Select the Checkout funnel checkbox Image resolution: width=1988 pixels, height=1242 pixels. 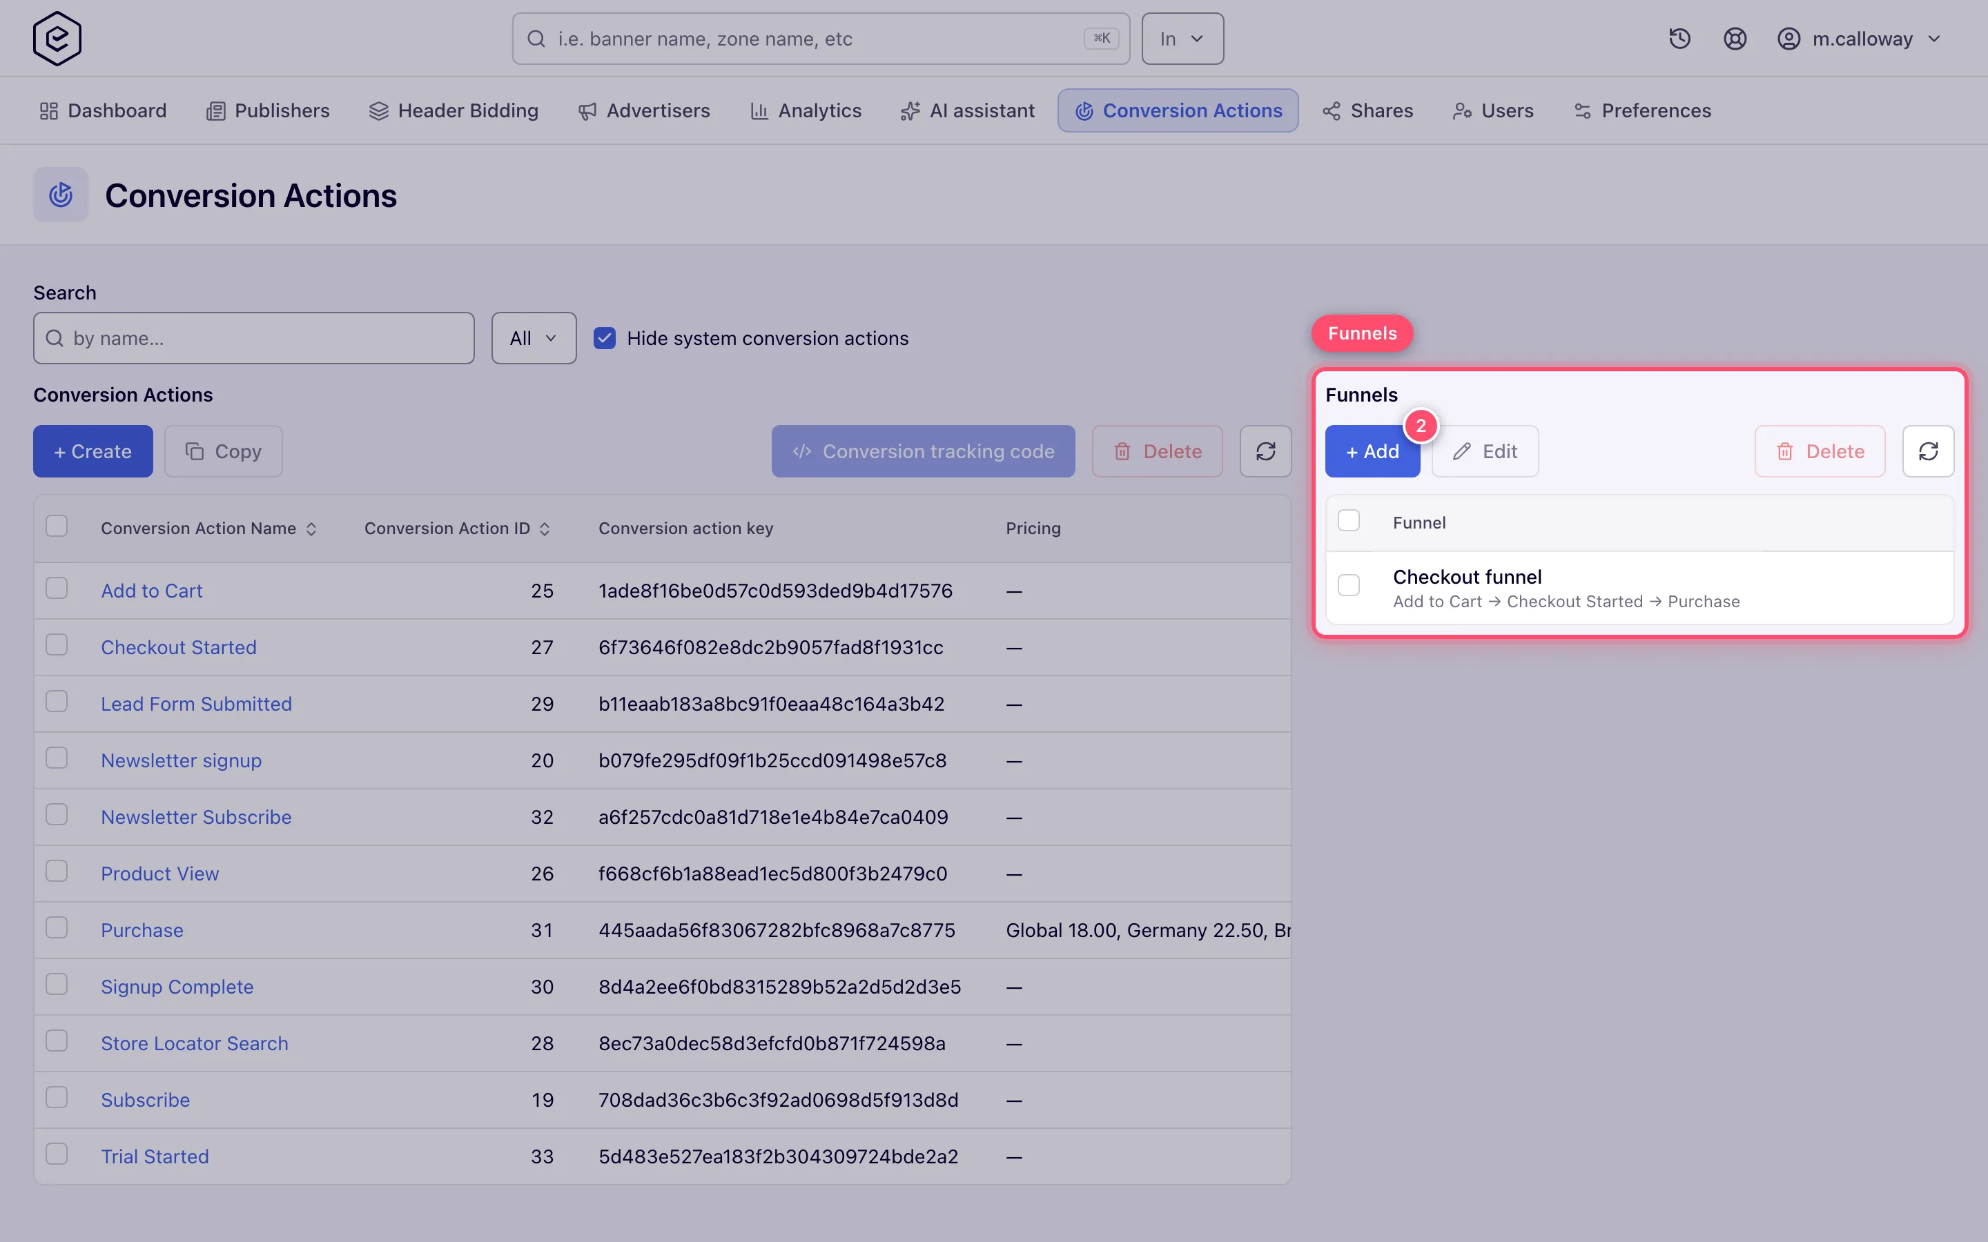(1349, 585)
